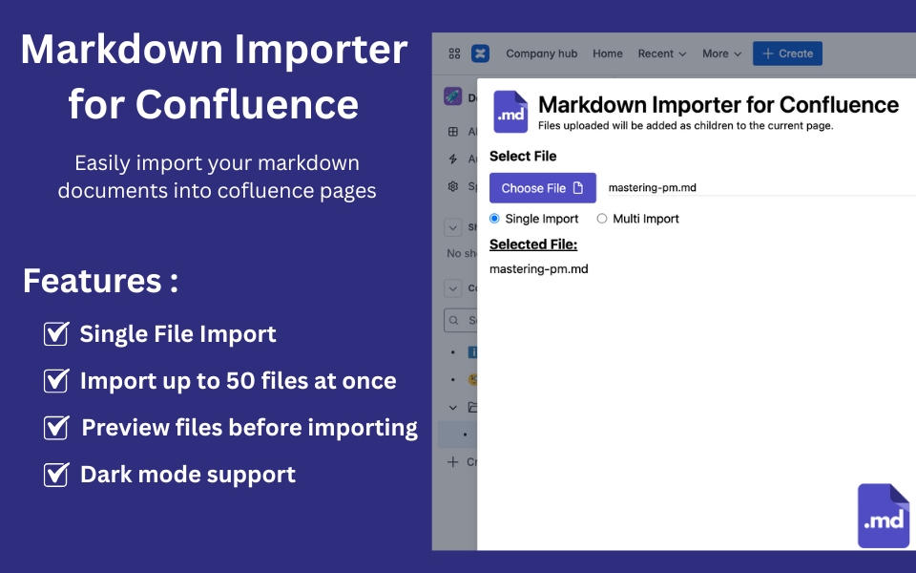Open the space Settings gear icon in sidebar
The image size is (916, 573).
[454, 184]
